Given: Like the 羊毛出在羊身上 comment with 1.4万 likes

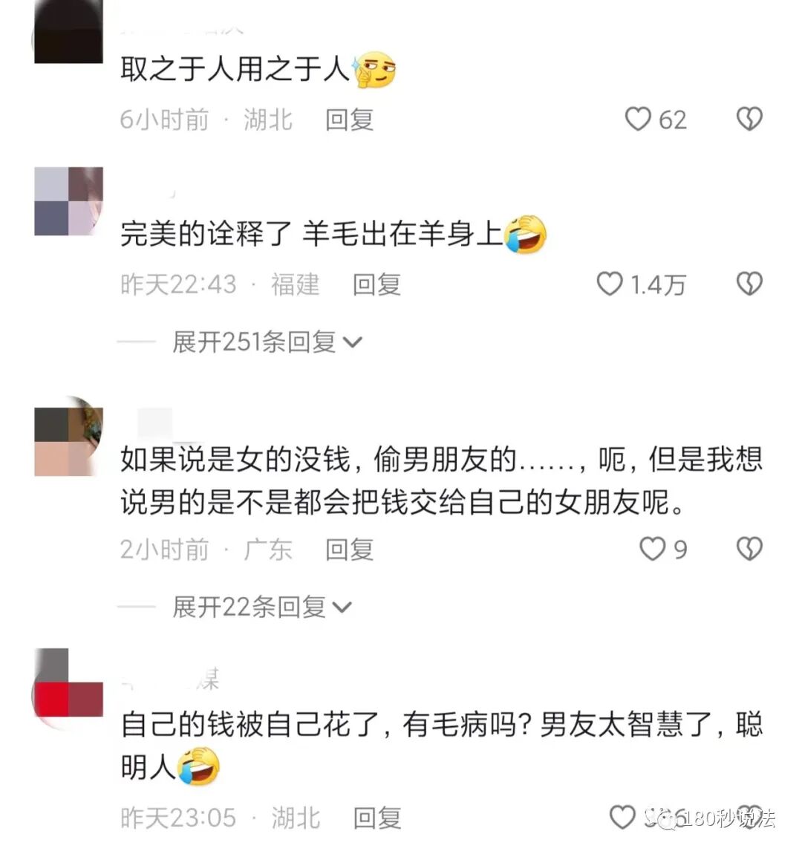Looking at the screenshot, I should pyautogui.click(x=610, y=284).
